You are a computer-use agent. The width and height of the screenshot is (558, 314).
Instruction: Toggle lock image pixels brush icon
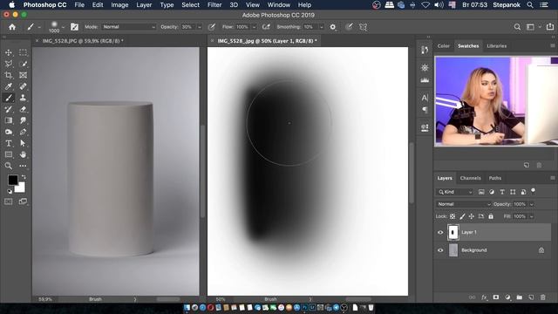[462, 216]
